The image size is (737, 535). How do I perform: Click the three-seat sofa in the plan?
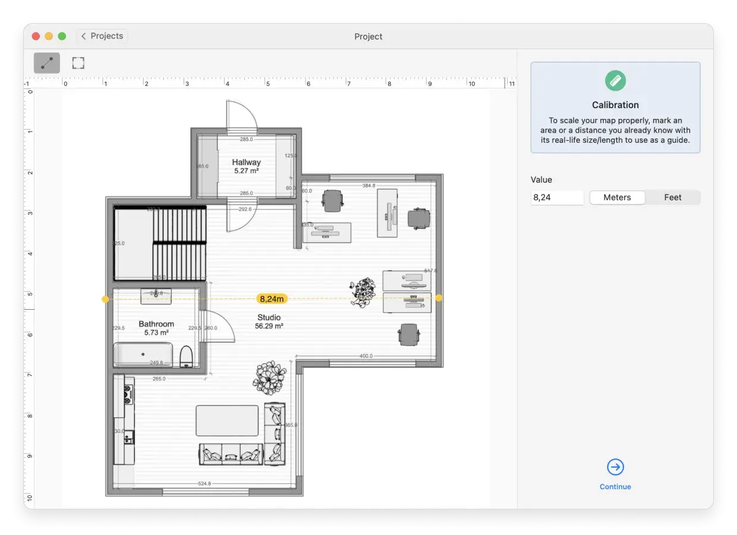[x=231, y=455]
